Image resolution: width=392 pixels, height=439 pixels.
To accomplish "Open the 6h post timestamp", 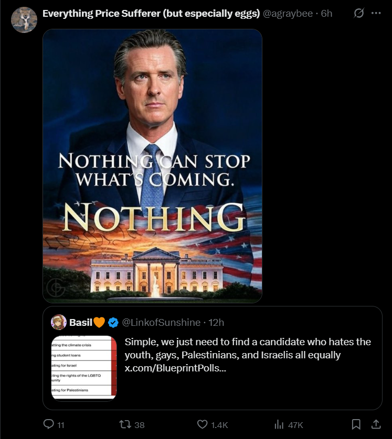I will point(326,14).
